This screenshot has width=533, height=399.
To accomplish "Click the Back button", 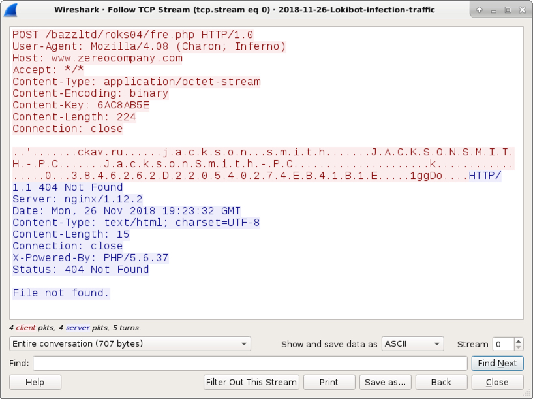I will click(x=441, y=382).
